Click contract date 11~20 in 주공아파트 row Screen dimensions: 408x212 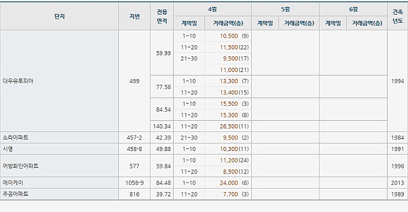coord(189,195)
